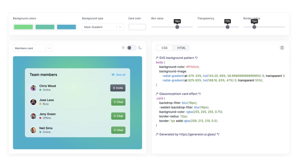Click the 'body {' selector line
The image size is (298, 168).
click(x=161, y=62)
